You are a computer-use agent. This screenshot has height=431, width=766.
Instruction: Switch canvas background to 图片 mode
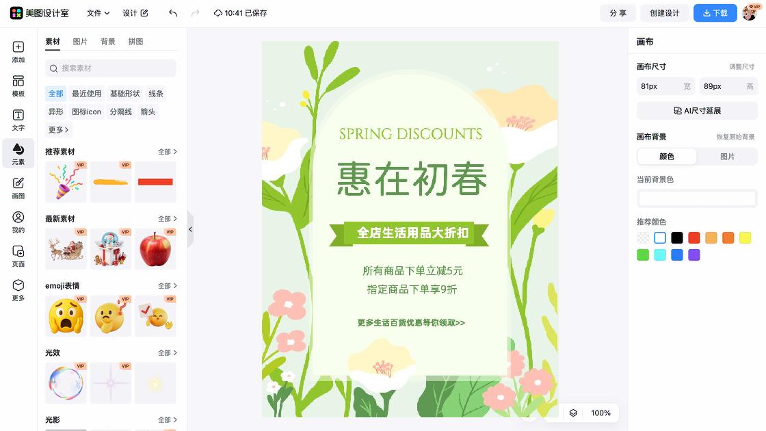point(727,157)
